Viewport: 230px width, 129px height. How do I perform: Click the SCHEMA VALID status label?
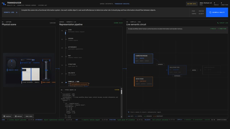pyautogui.click(x=118, y=23)
